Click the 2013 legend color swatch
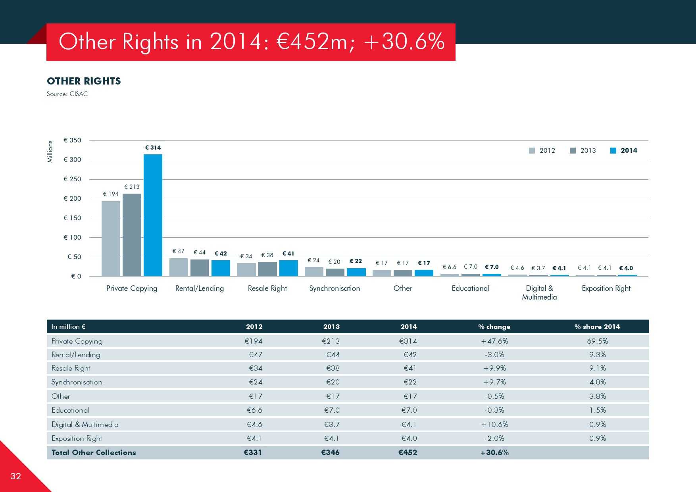Viewport: 696px width, 492px height. 573,151
